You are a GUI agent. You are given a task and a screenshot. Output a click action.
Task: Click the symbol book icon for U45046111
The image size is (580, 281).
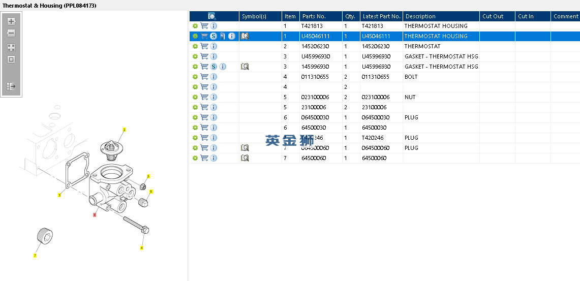pos(245,36)
